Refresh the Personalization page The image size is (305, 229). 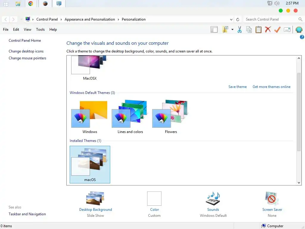coord(238,19)
